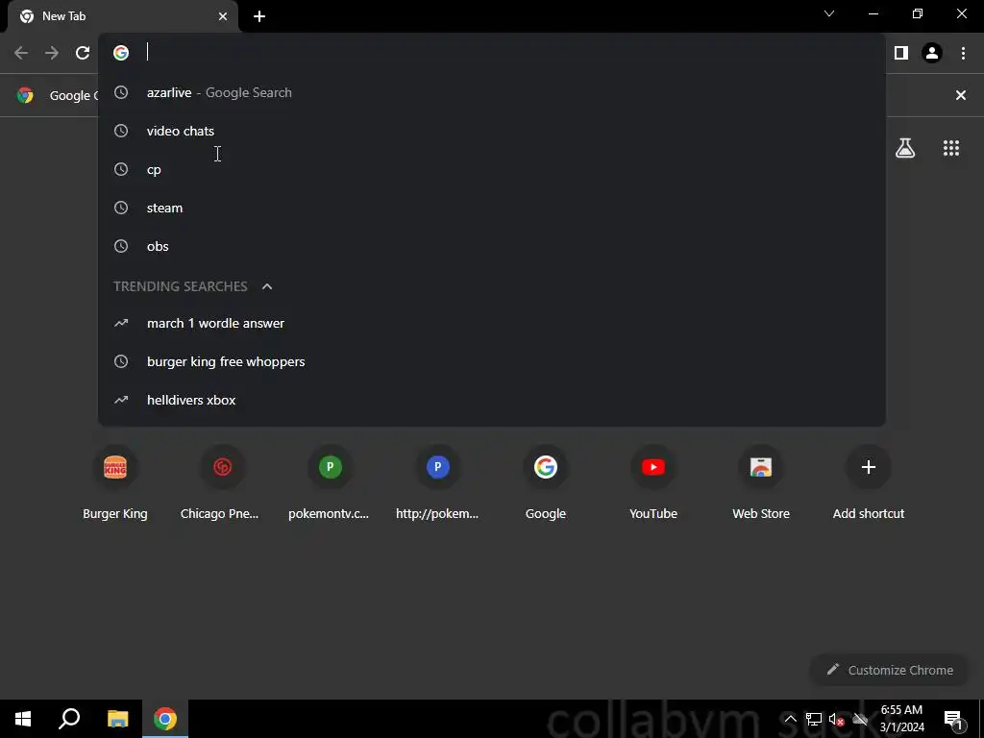Open the Burger King shortcut

pos(115,483)
